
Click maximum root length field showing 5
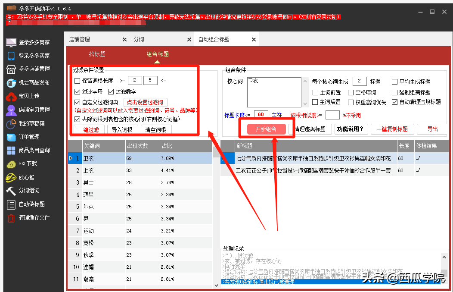(150, 81)
